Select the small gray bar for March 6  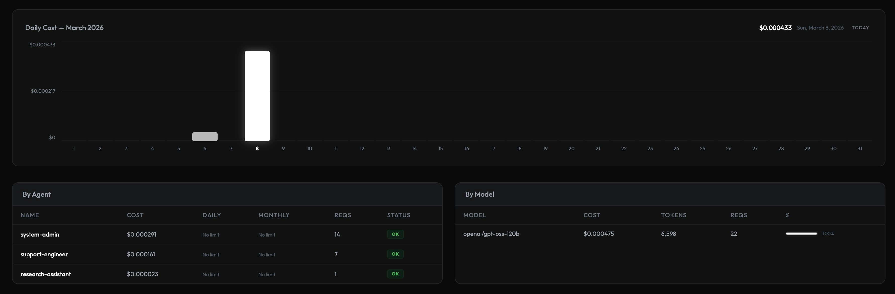tap(205, 137)
